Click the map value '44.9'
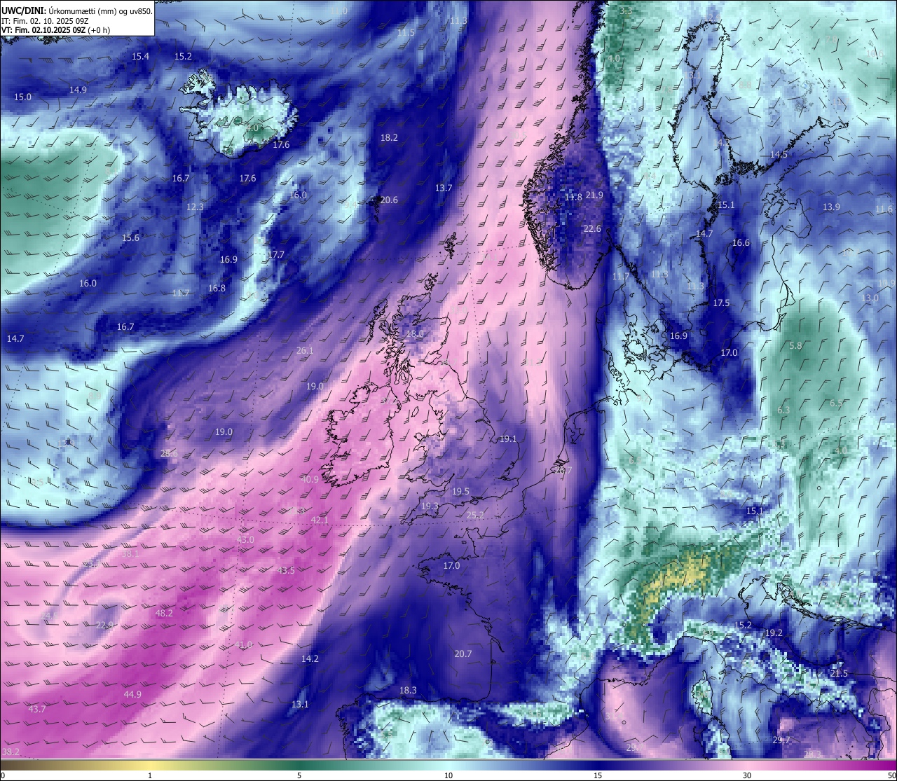897x781 pixels. click(x=132, y=694)
